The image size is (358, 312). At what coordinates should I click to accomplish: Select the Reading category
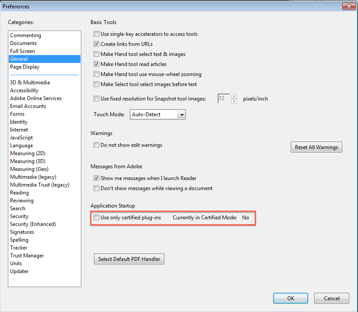45,193
